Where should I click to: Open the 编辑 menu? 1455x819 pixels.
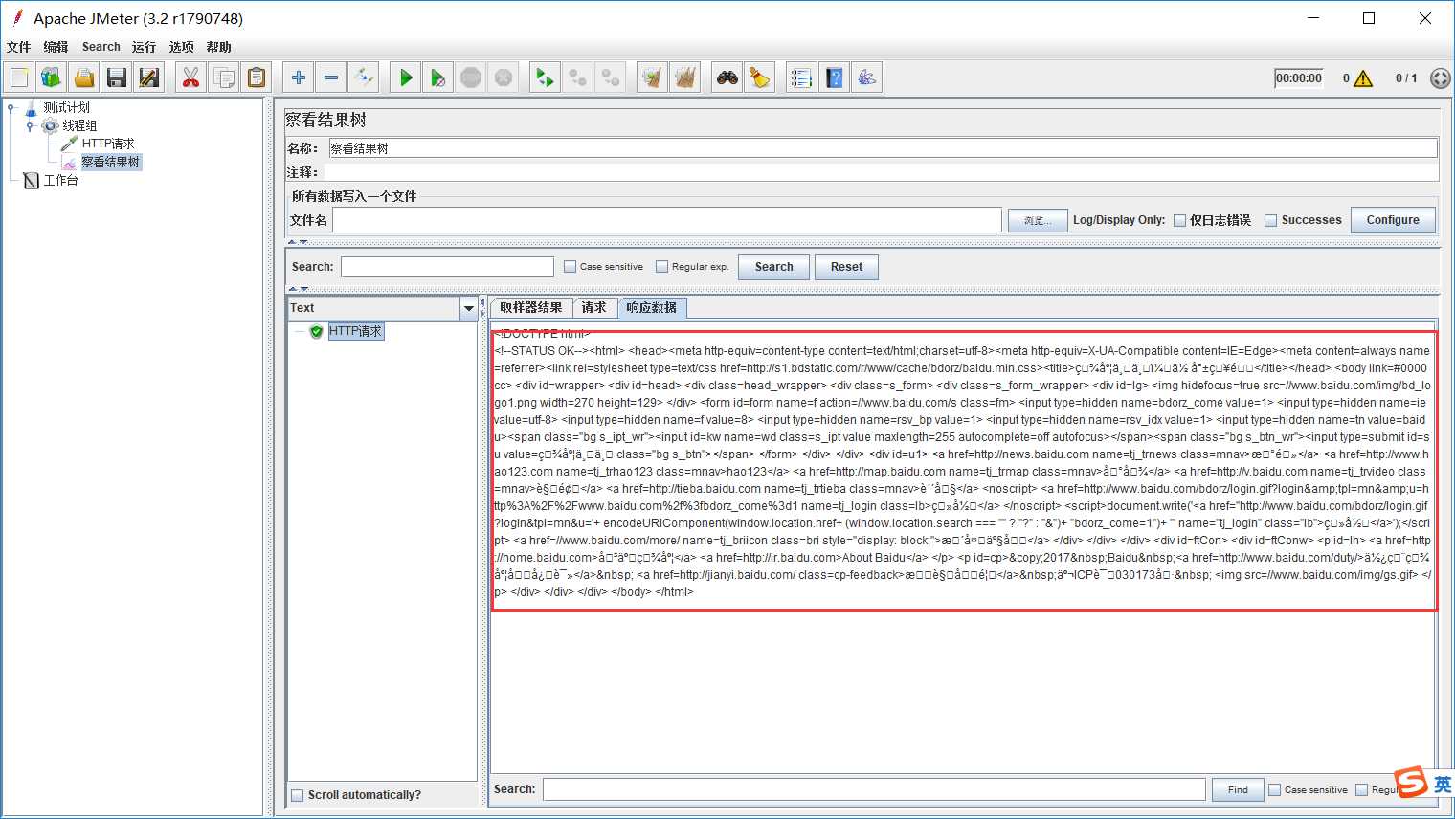[56, 47]
